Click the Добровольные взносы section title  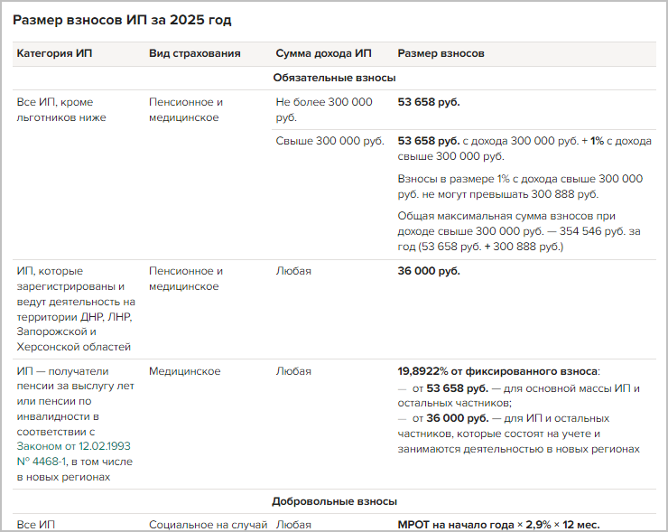[x=334, y=501]
